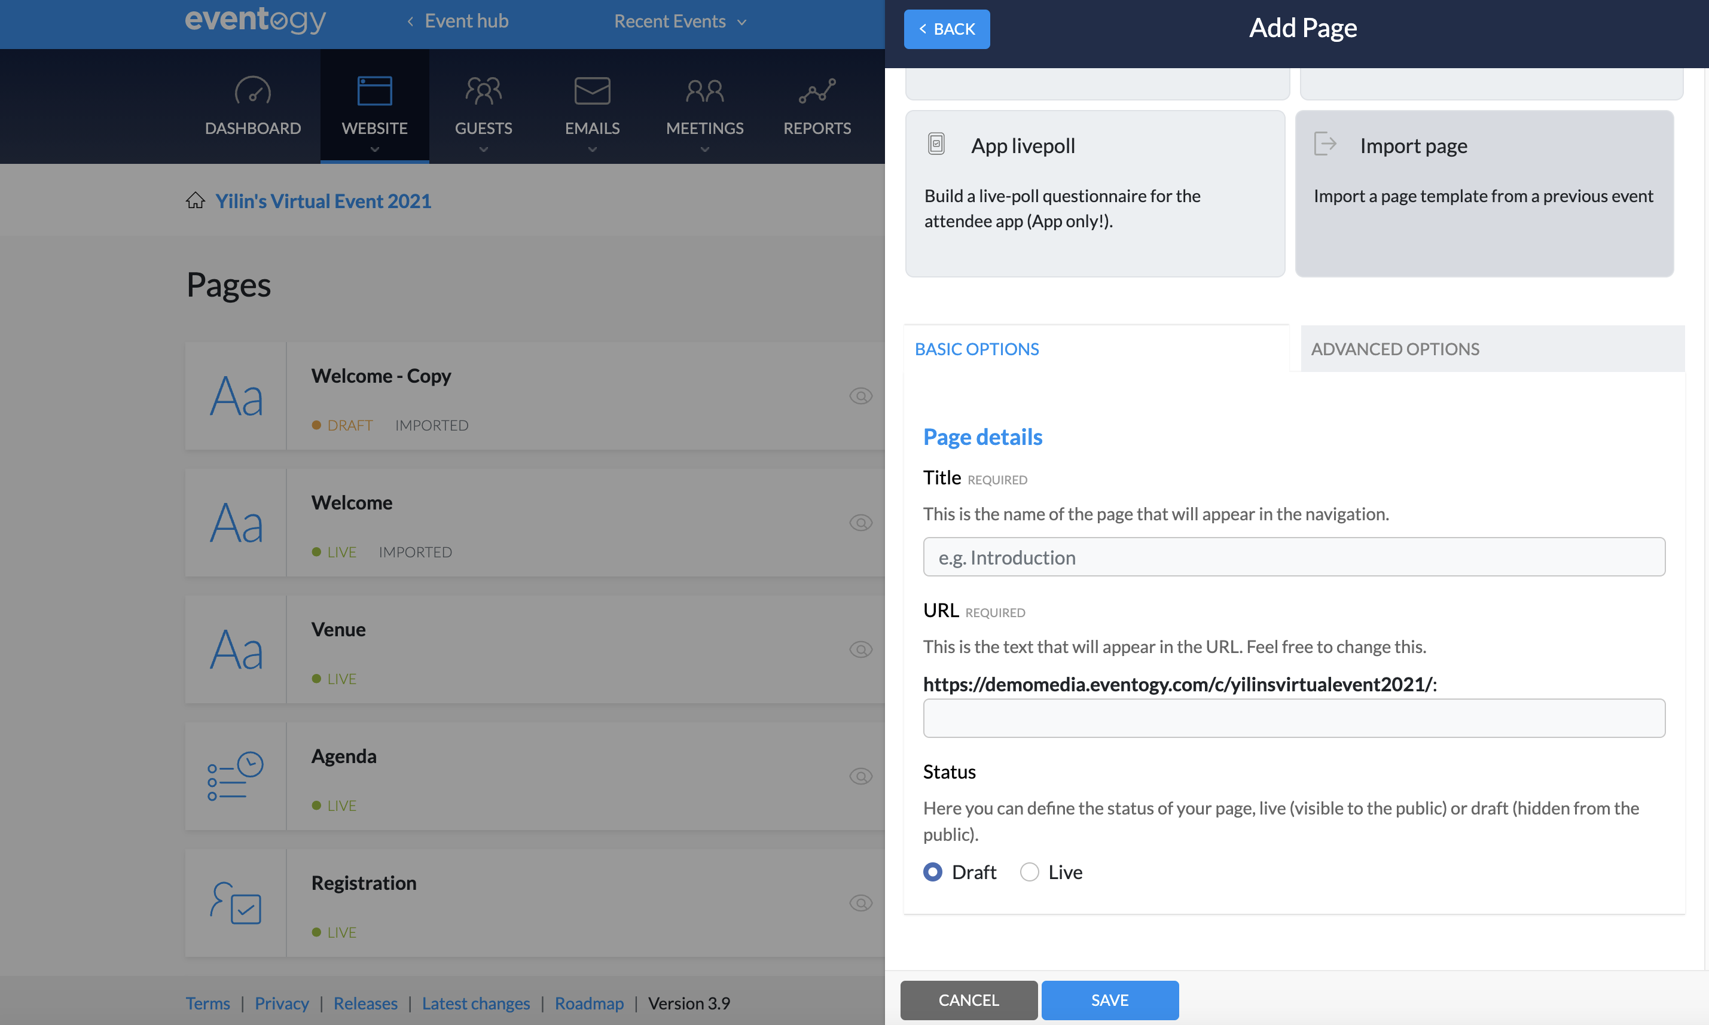Open the Privacy footer link
The image size is (1709, 1025).
[x=282, y=1003]
